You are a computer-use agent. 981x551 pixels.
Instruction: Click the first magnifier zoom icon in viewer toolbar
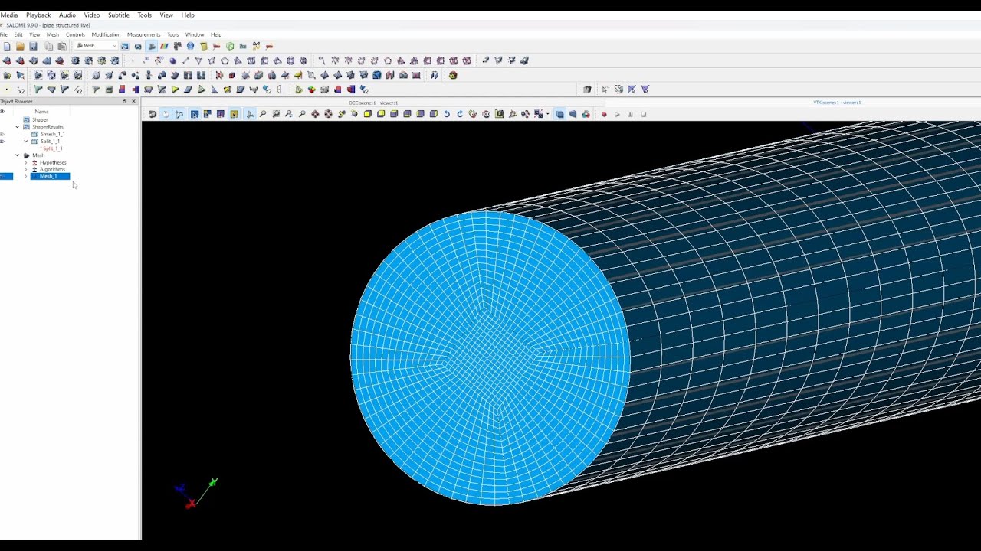(263, 114)
